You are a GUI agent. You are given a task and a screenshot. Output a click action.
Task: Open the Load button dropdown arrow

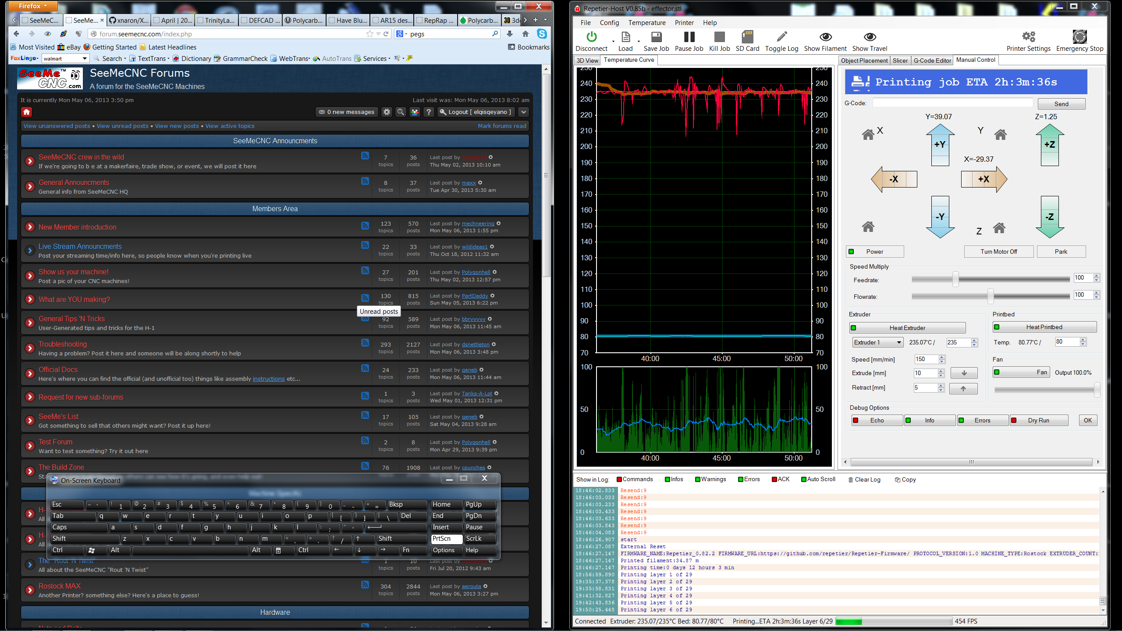pos(639,42)
